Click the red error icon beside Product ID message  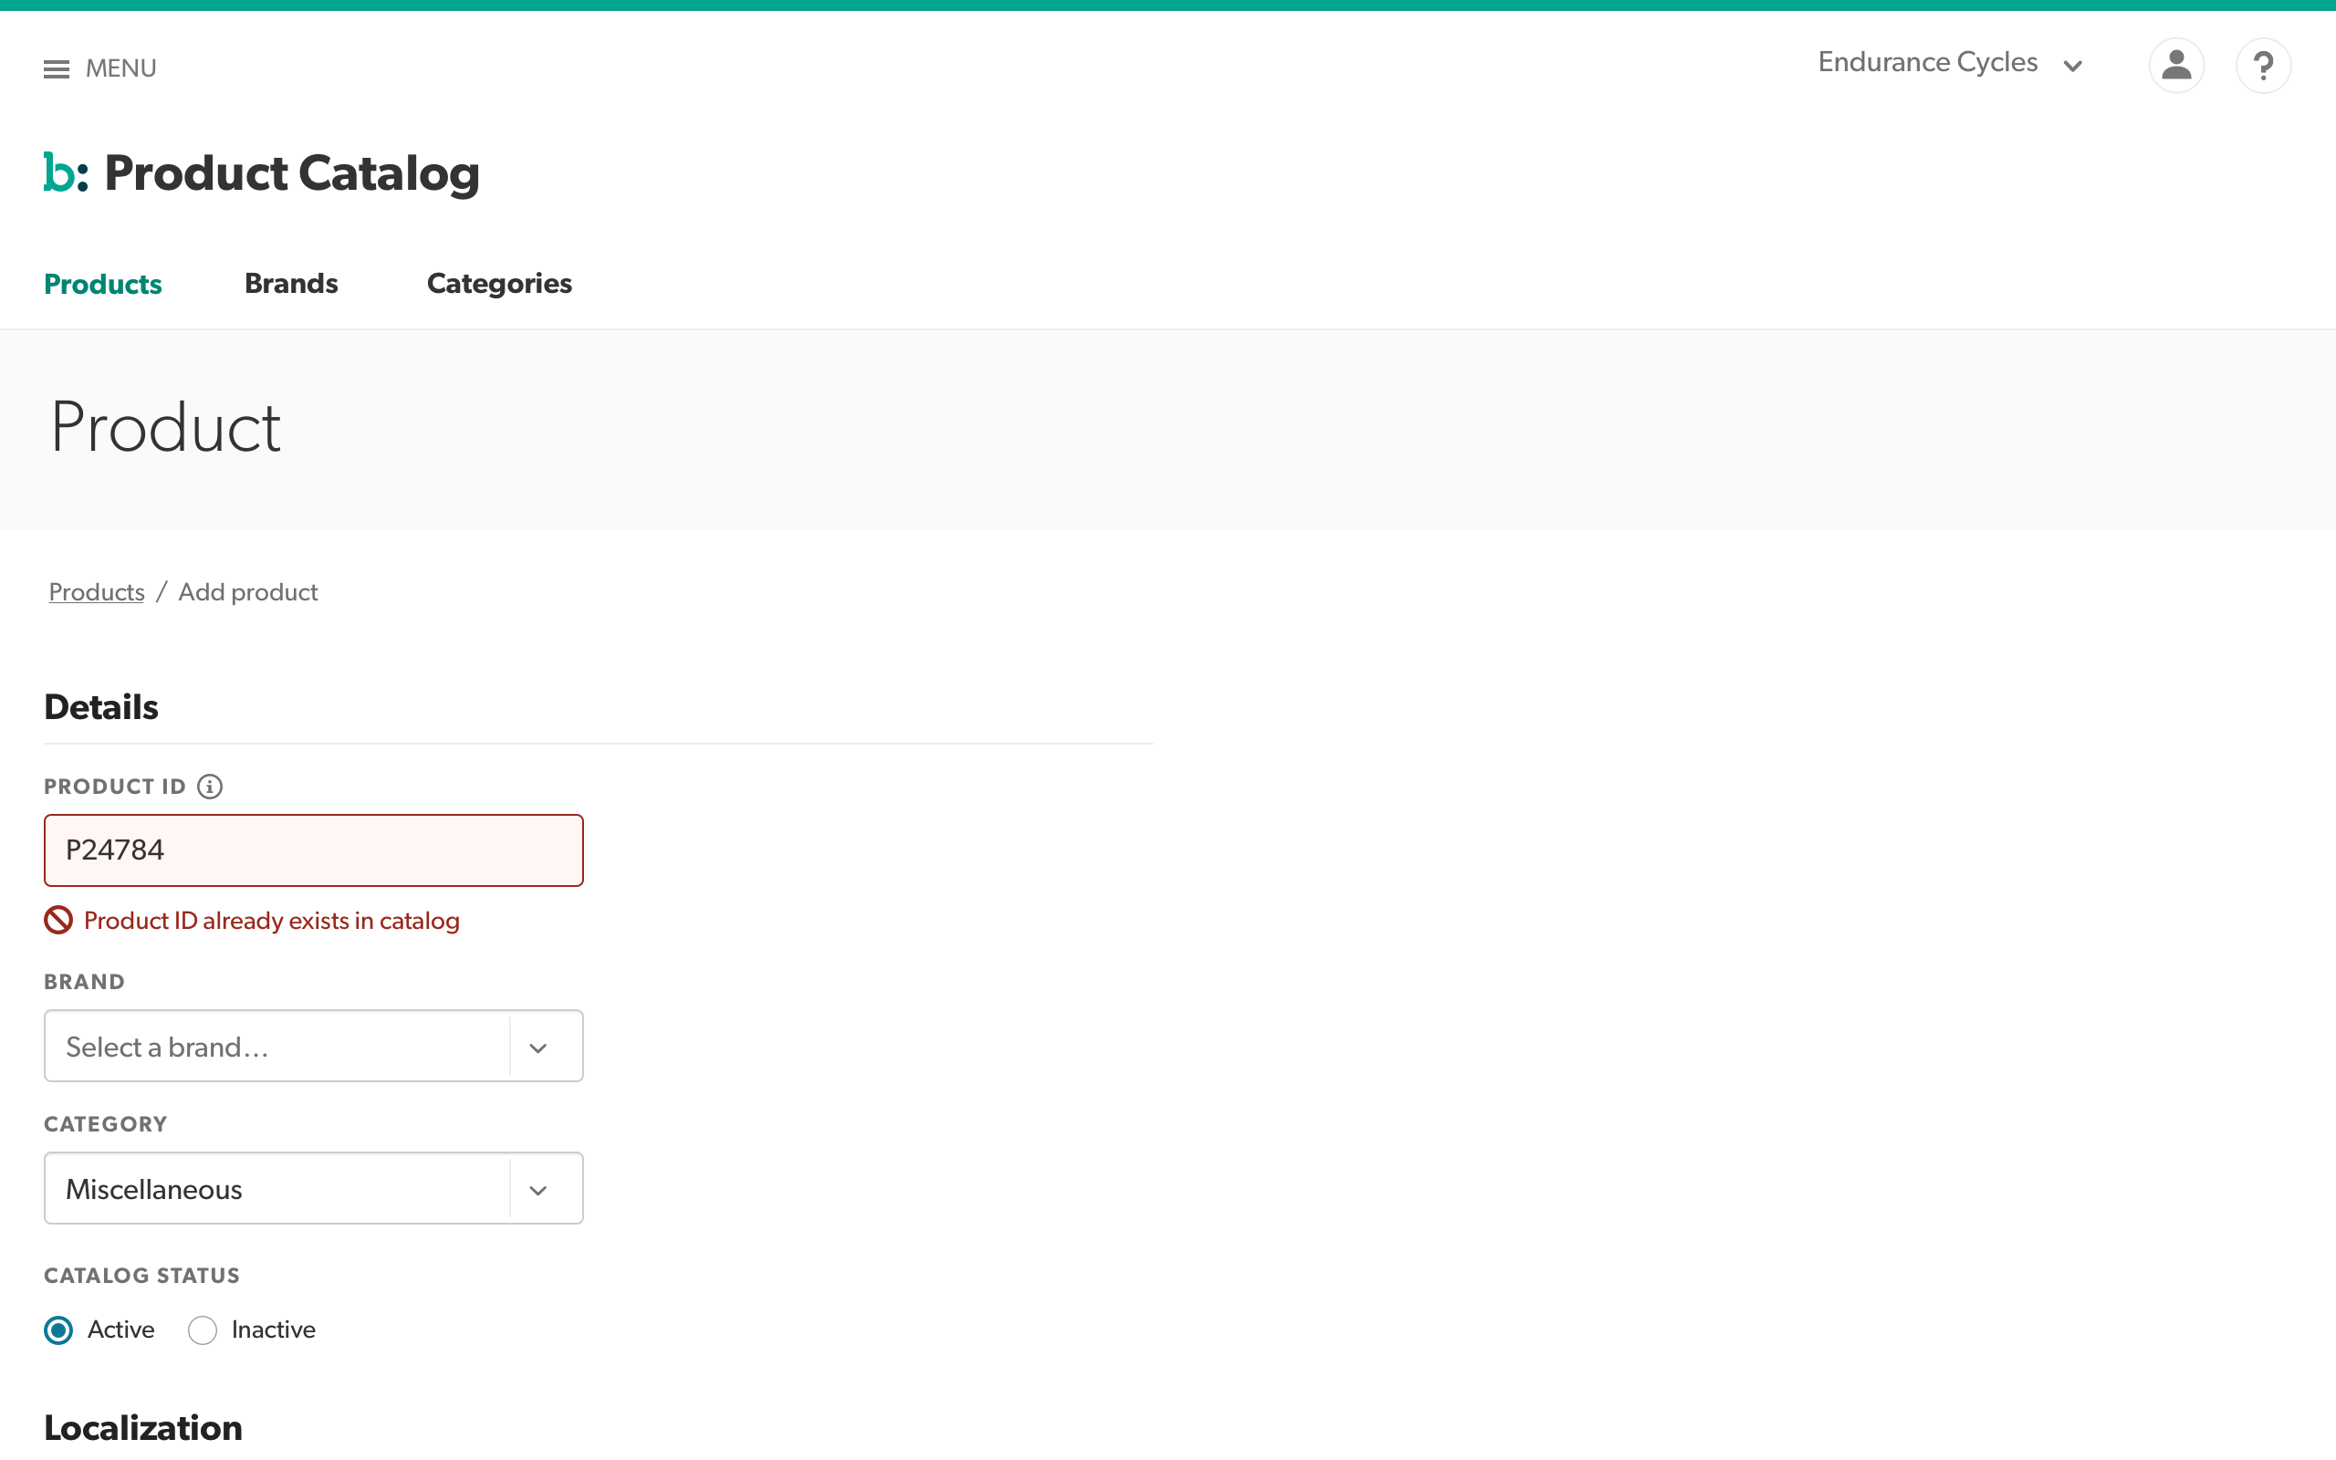[x=57, y=920]
